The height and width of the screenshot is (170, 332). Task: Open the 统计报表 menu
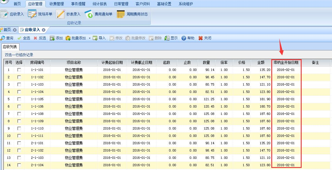pos(100,4)
